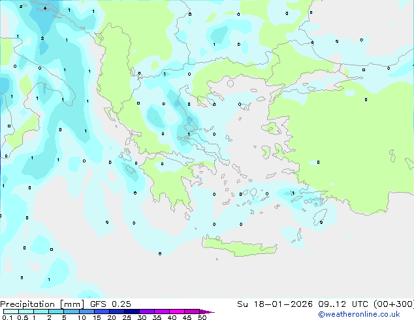The height and width of the screenshot is (320, 414).
Task: Click the "25" legend scale label
Action: click(127, 317)
